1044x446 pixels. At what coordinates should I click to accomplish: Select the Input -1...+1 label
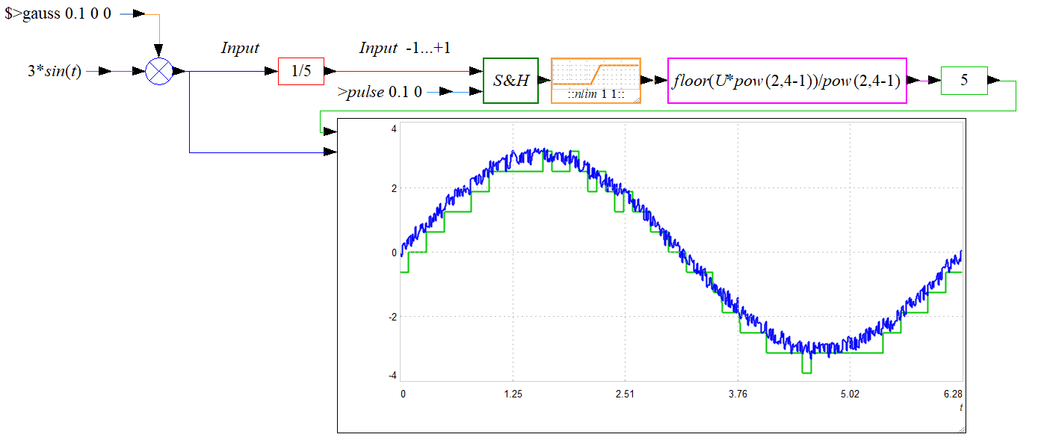(x=404, y=48)
